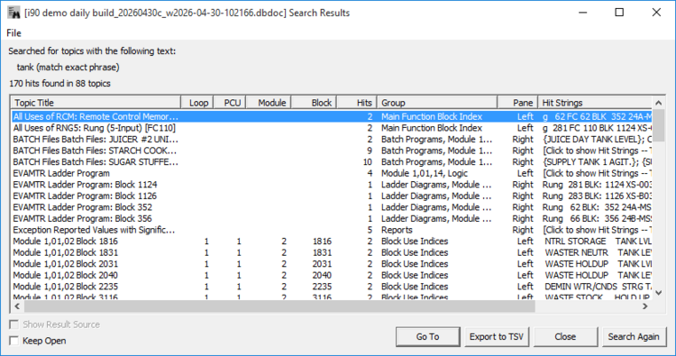Select EVAMTR Ladder Program: Block 1124 row
Screen dimensions: 676x356
pos(332,185)
